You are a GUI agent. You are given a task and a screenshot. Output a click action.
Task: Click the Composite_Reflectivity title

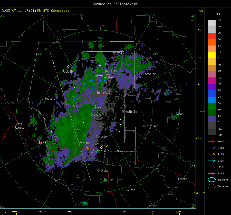pyautogui.click(x=115, y=4)
